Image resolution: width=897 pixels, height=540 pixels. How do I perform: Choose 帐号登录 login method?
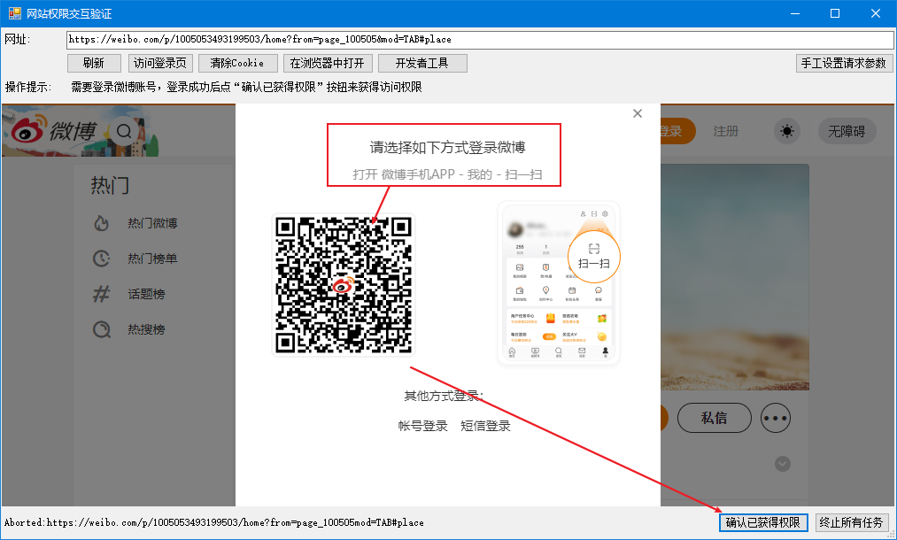point(422,426)
